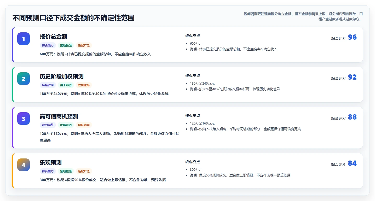Click 综合评分 label beside score 88
Image resolution: width=375 pixels, height=201 pixels.
338,118
